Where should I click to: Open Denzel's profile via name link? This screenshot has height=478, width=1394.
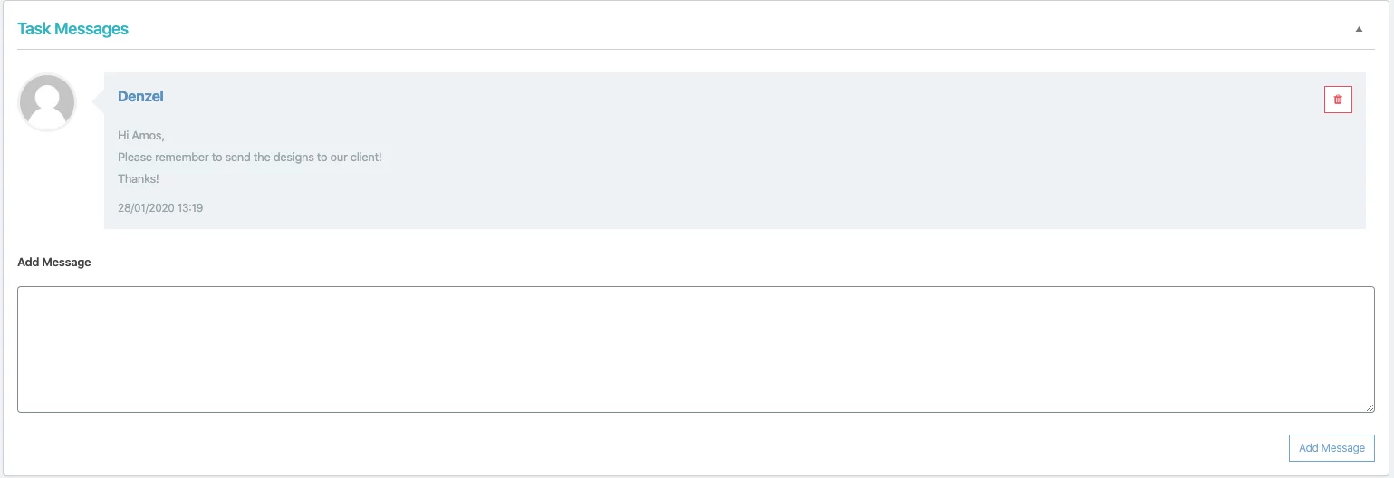(140, 96)
